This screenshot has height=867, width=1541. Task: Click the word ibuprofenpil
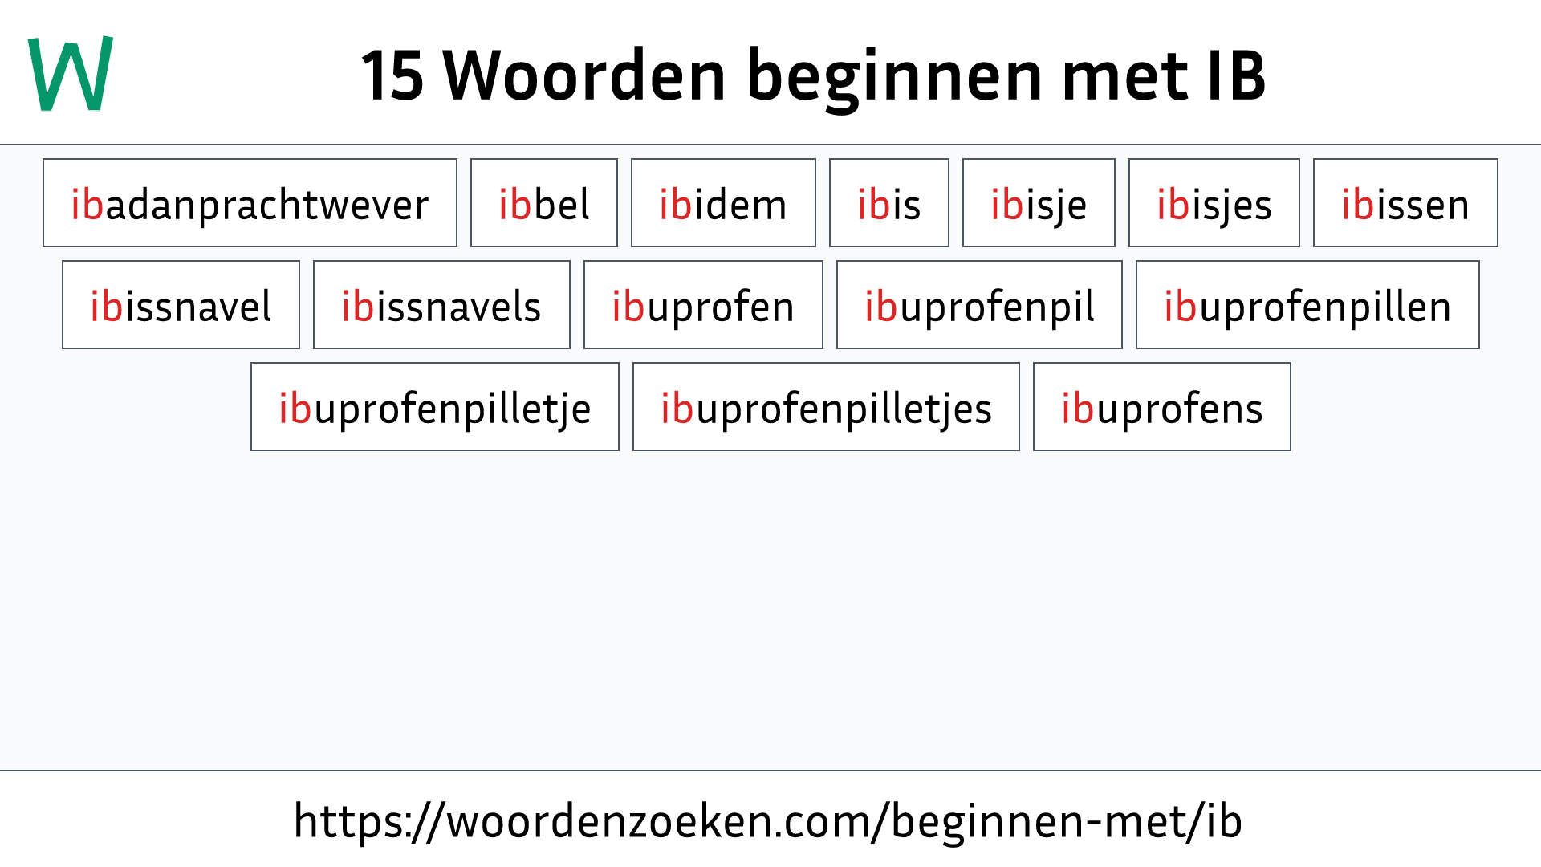(979, 305)
